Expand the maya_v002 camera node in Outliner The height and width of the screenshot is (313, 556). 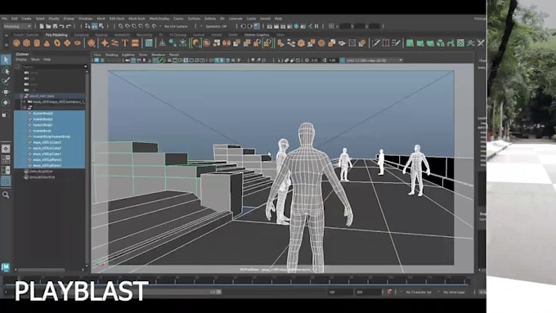click(25, 101)
